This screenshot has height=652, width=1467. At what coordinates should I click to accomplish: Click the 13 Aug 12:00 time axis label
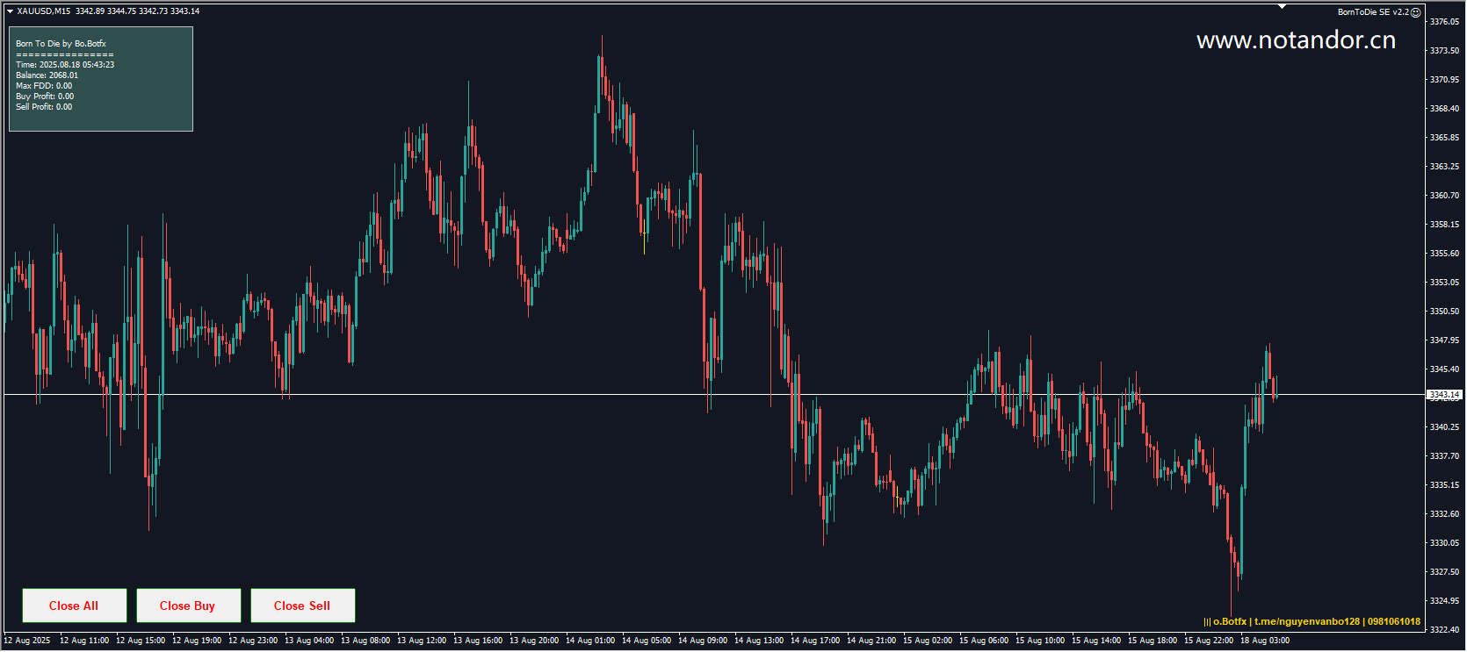coord(422,641)
